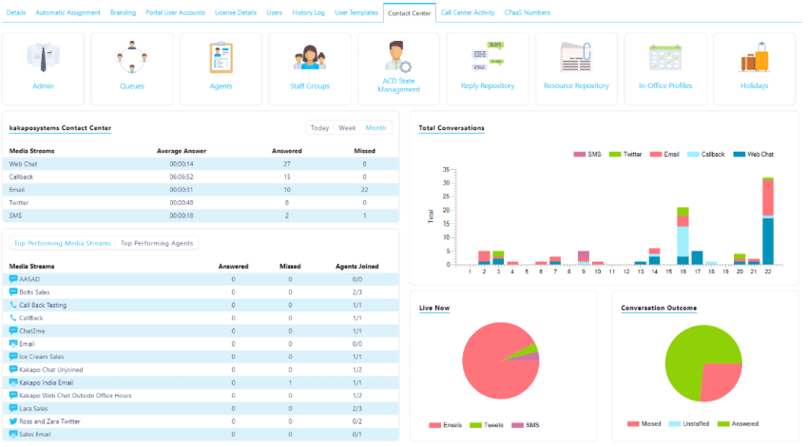Click the Answered legend in Conversation Outcome
Image resolution: width=808 pixels, height=447 pixels.
(x=738, y=424)
